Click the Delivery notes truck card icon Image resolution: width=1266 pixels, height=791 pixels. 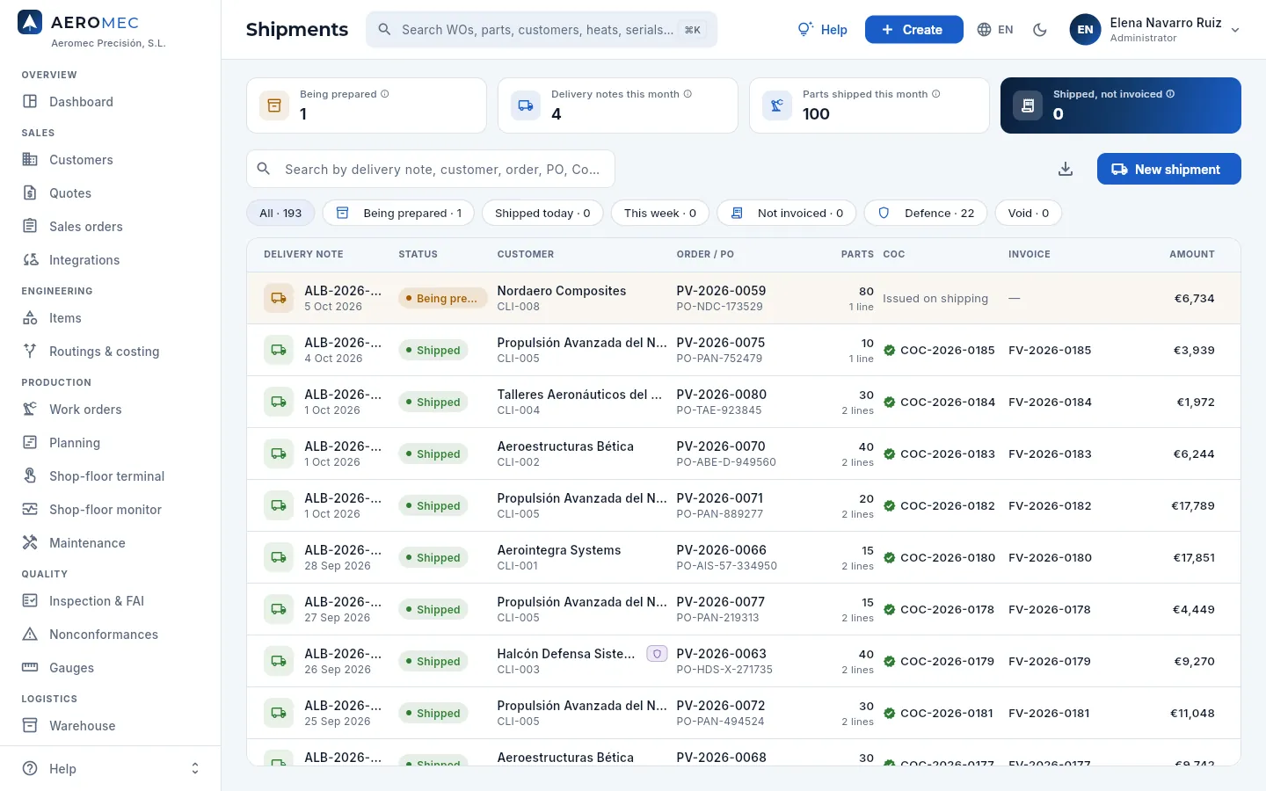coord(526,105)
